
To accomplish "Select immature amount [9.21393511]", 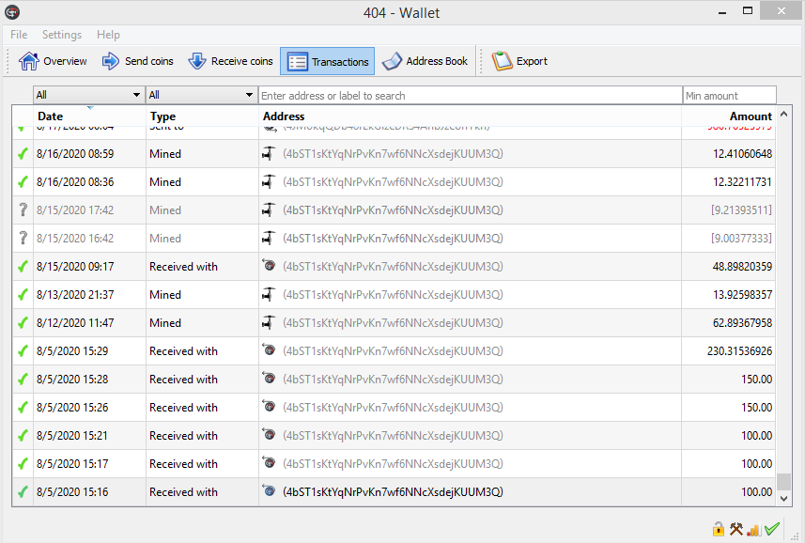I will point(741,210).
